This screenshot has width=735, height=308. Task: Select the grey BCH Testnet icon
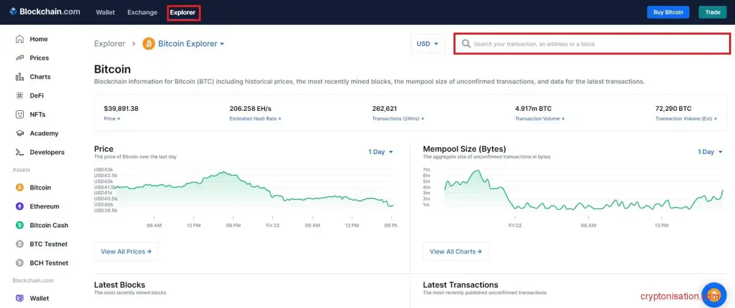[x=20, y=263]
